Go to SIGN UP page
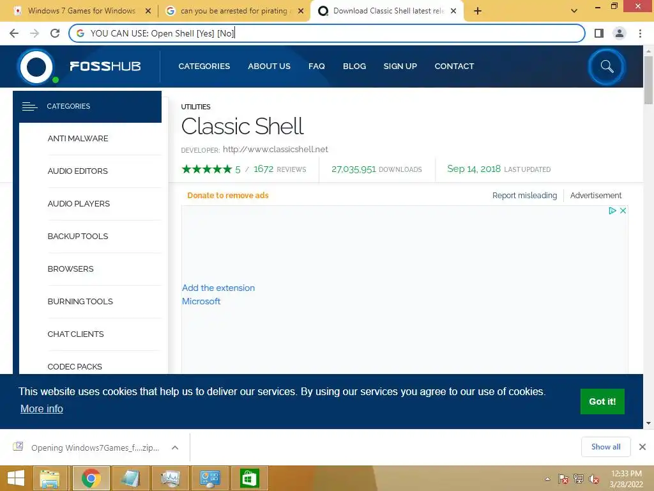 coord(400,66)
